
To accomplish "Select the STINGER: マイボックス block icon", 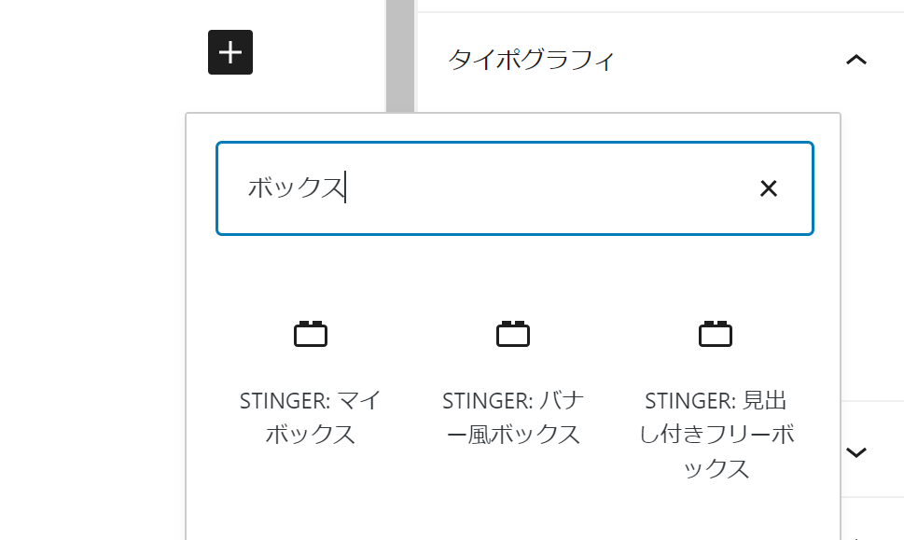I will pos(311,334).
